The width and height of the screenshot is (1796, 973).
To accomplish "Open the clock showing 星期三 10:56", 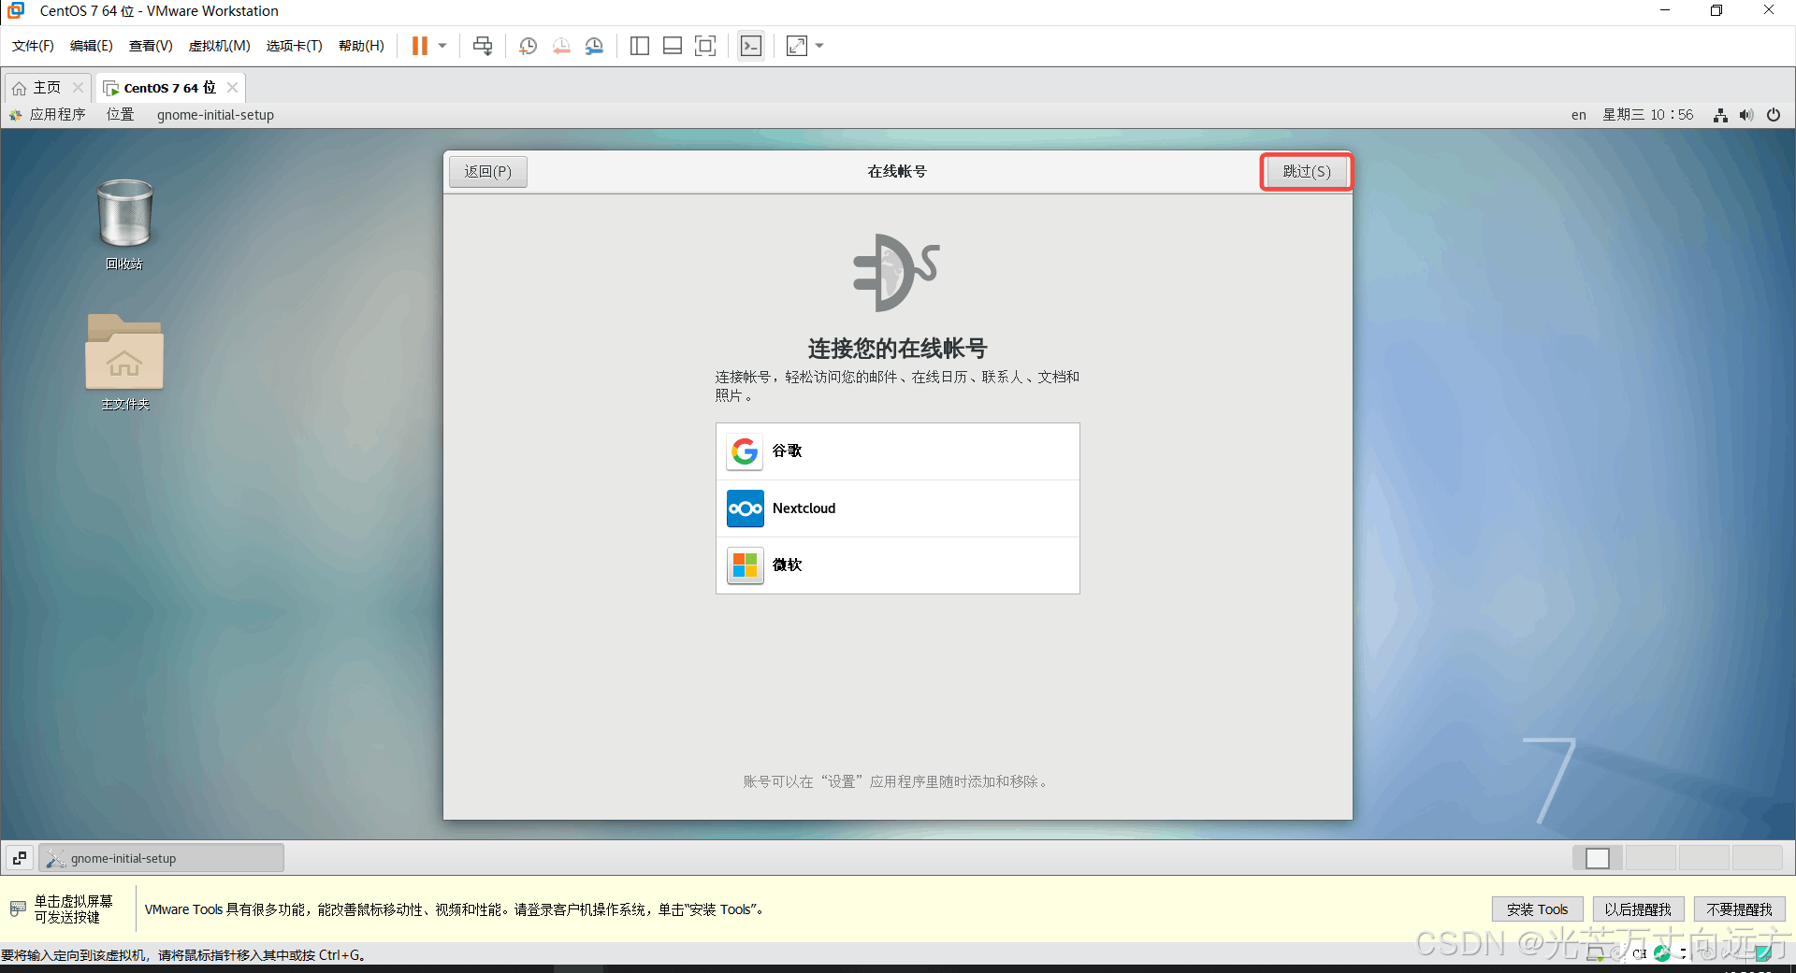I will [1648, 115].
